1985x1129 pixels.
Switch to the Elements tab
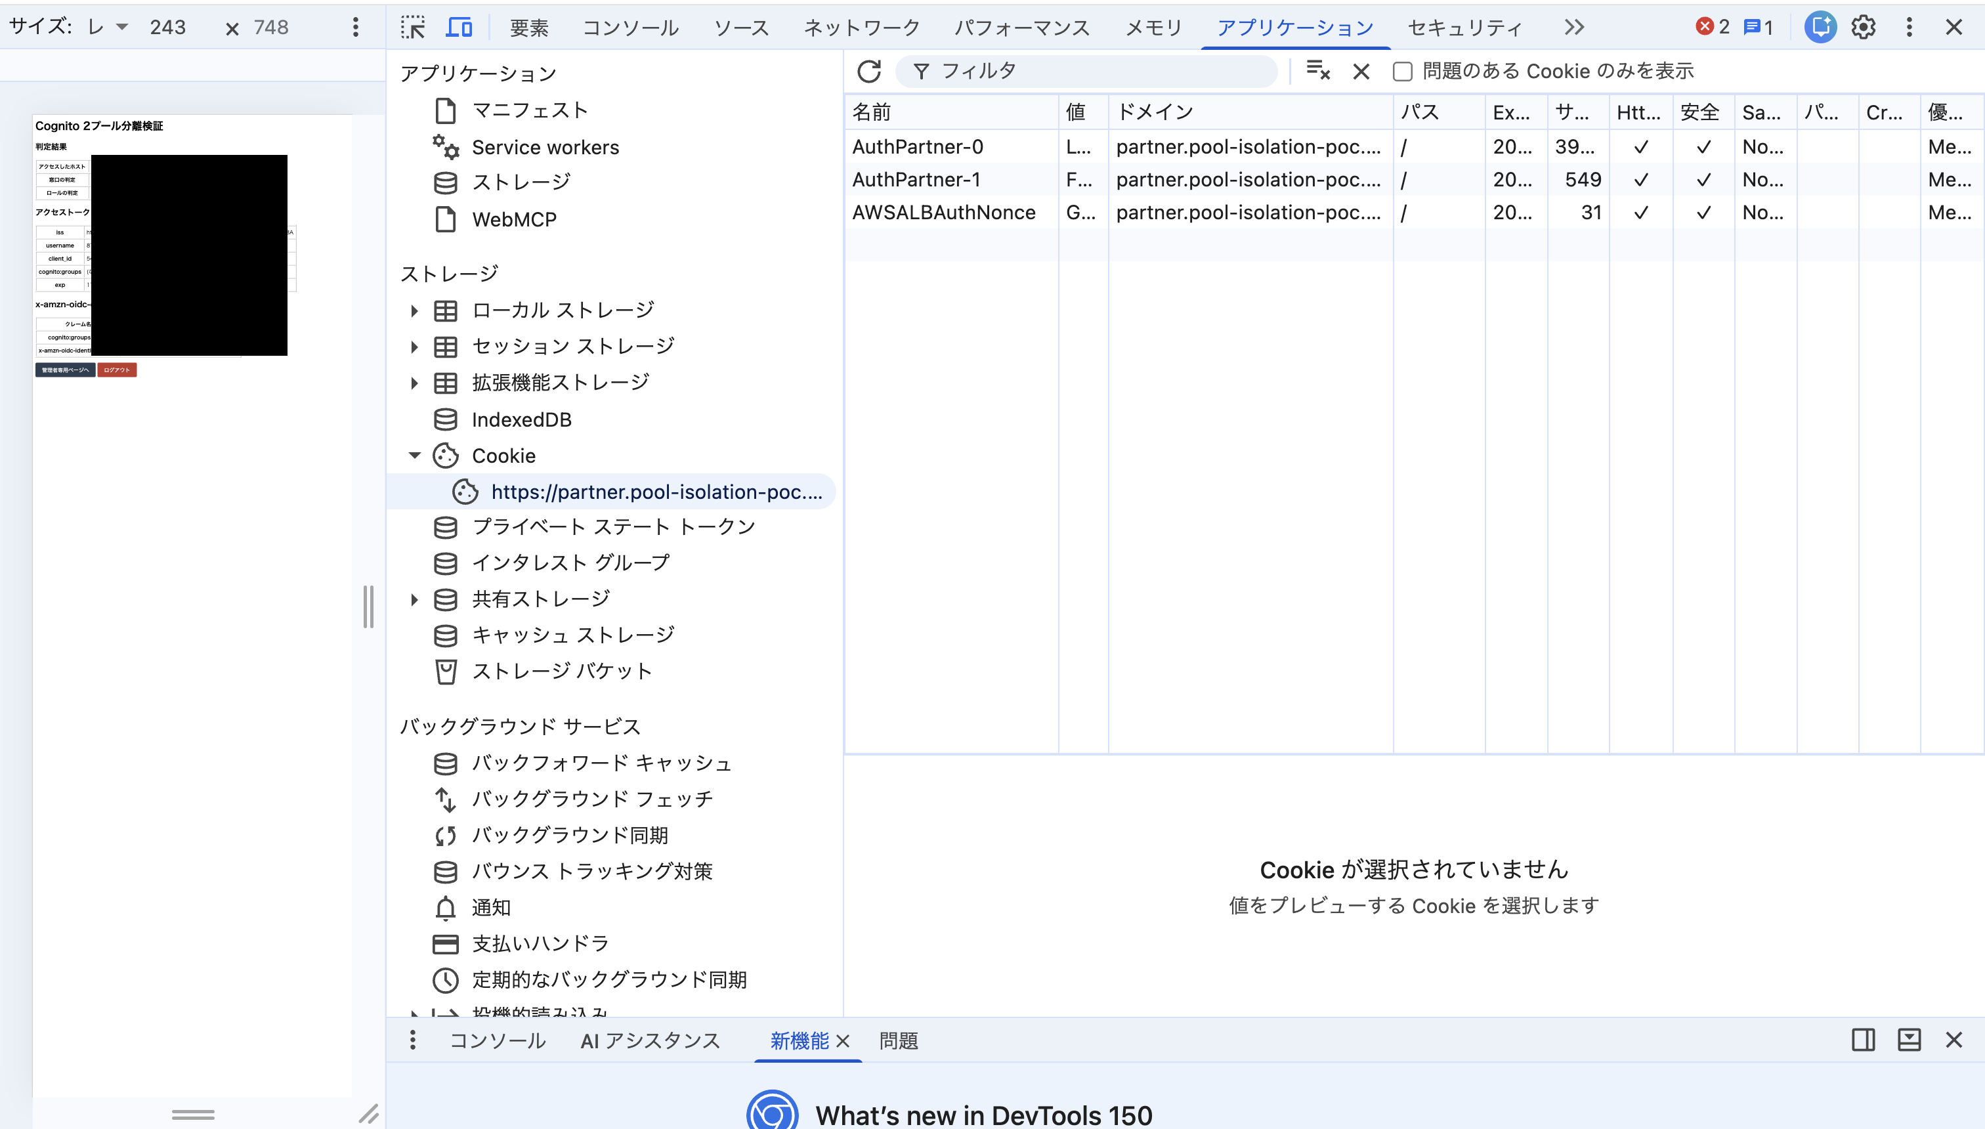(530, 28)
